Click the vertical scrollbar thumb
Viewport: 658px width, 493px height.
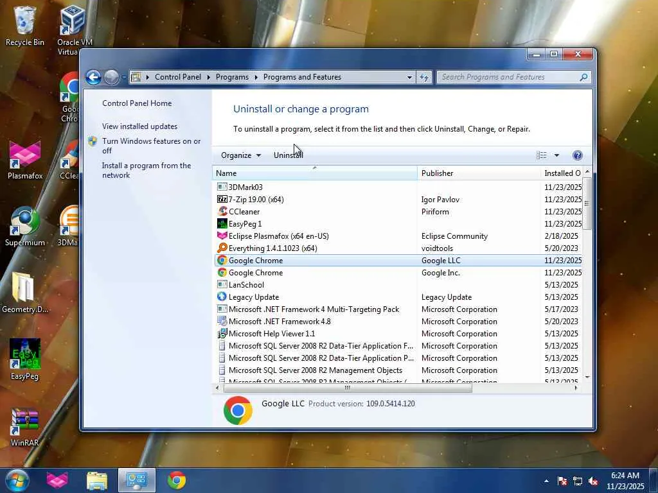tap(587, 203)
